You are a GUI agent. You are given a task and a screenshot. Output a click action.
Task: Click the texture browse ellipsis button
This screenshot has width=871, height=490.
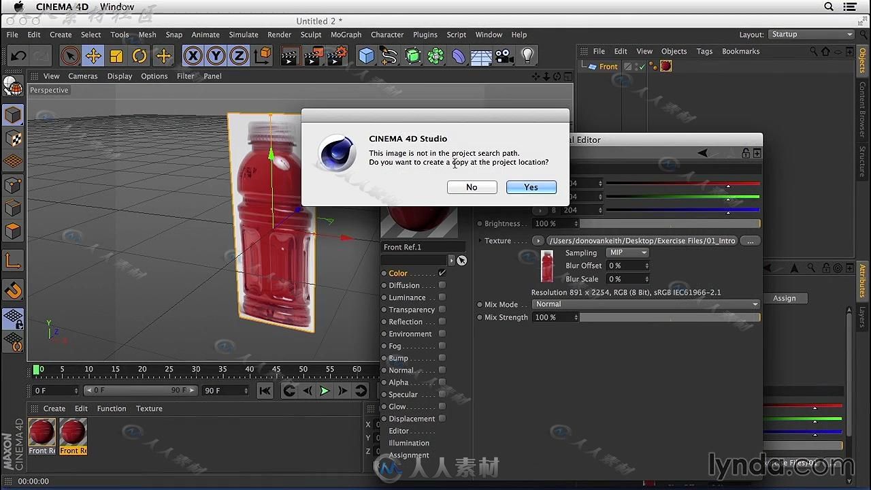(750, 241)
